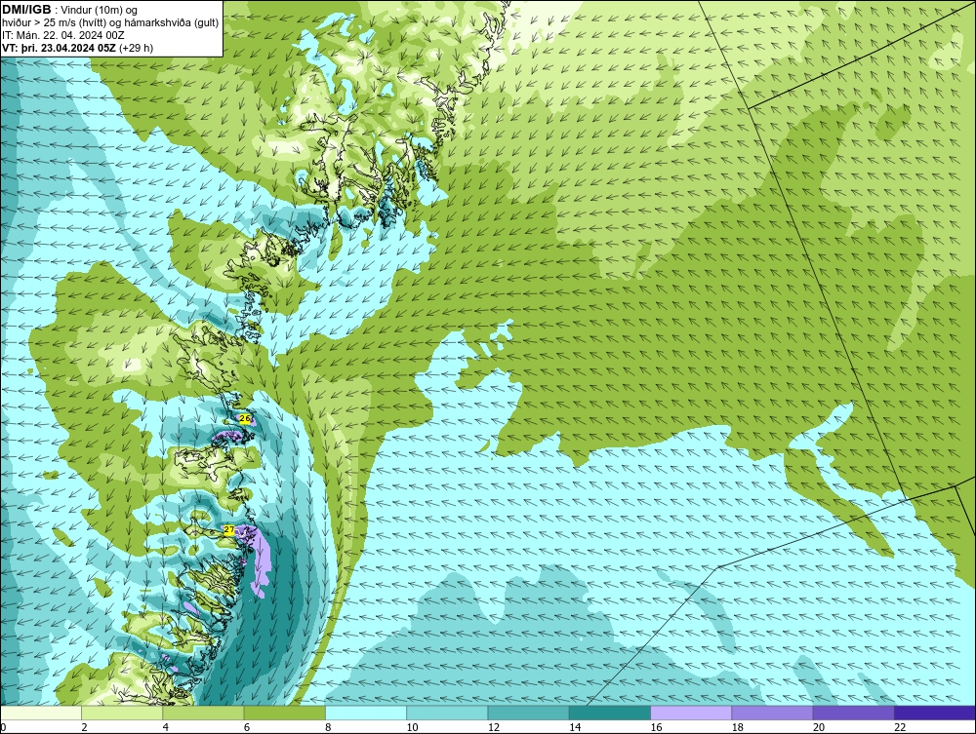Click the legend number 0
Viewport: 976px width, 734px height.
(3, 727)
